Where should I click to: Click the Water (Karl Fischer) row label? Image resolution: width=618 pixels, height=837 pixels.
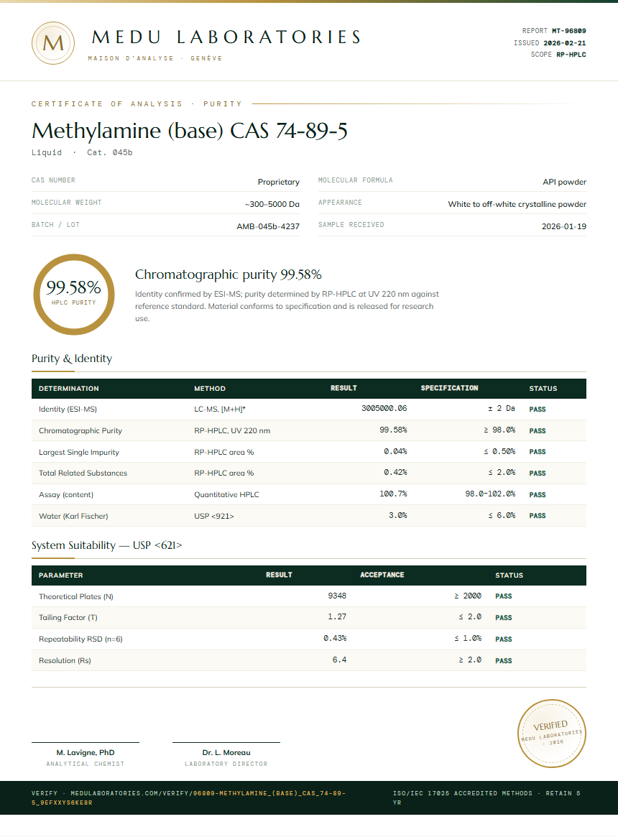click(73, 516)
